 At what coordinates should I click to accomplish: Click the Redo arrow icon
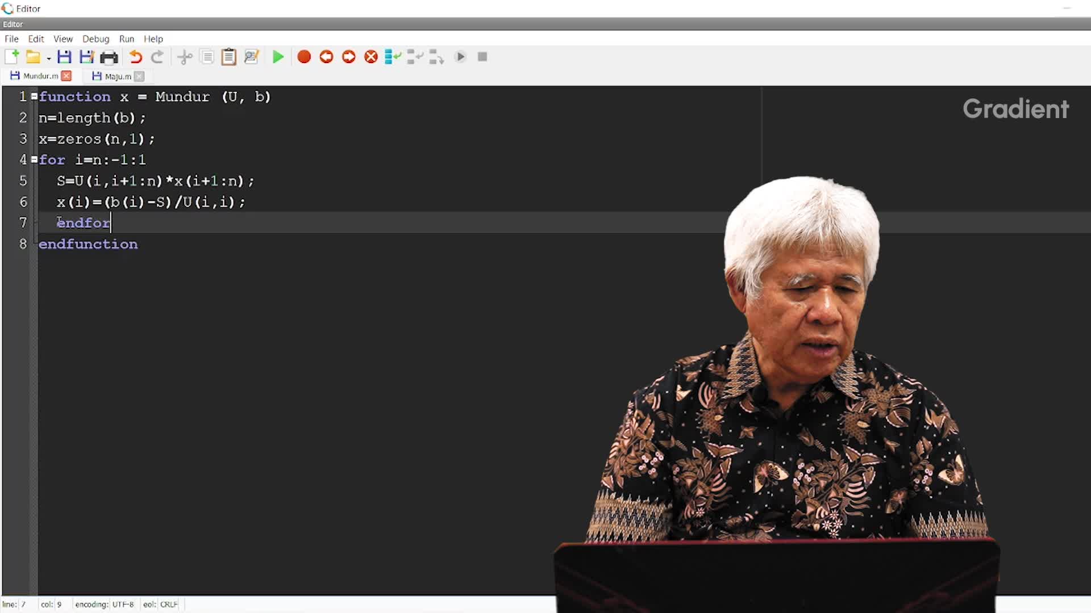tap(157, 56)
